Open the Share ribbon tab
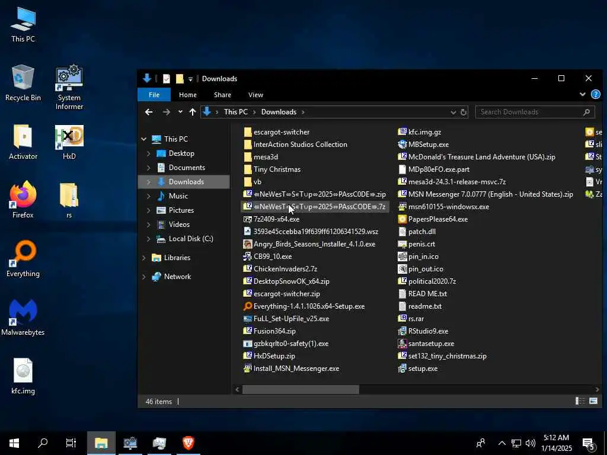The image size is (607, 455). [223, 95]
